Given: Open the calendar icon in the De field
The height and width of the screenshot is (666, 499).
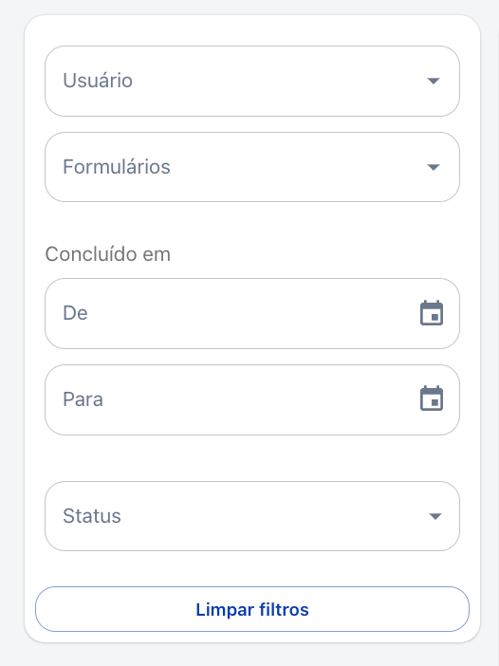Looking at the screenshot, I should [432, 313].
